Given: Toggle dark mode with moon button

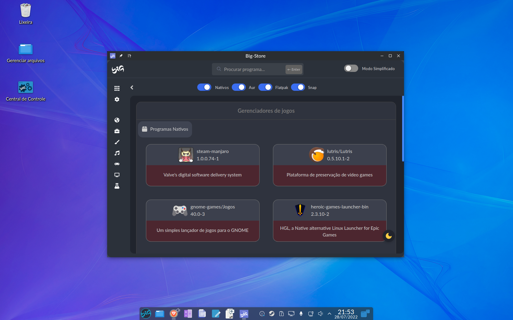Looking at the screenshot, I should 389,236.
